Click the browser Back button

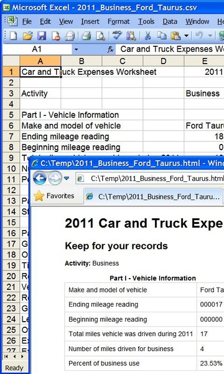40,178
